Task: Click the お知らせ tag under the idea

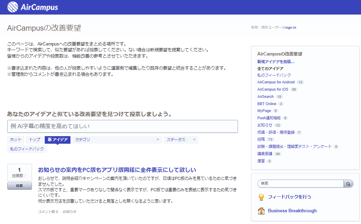Action: coord(69,212)
